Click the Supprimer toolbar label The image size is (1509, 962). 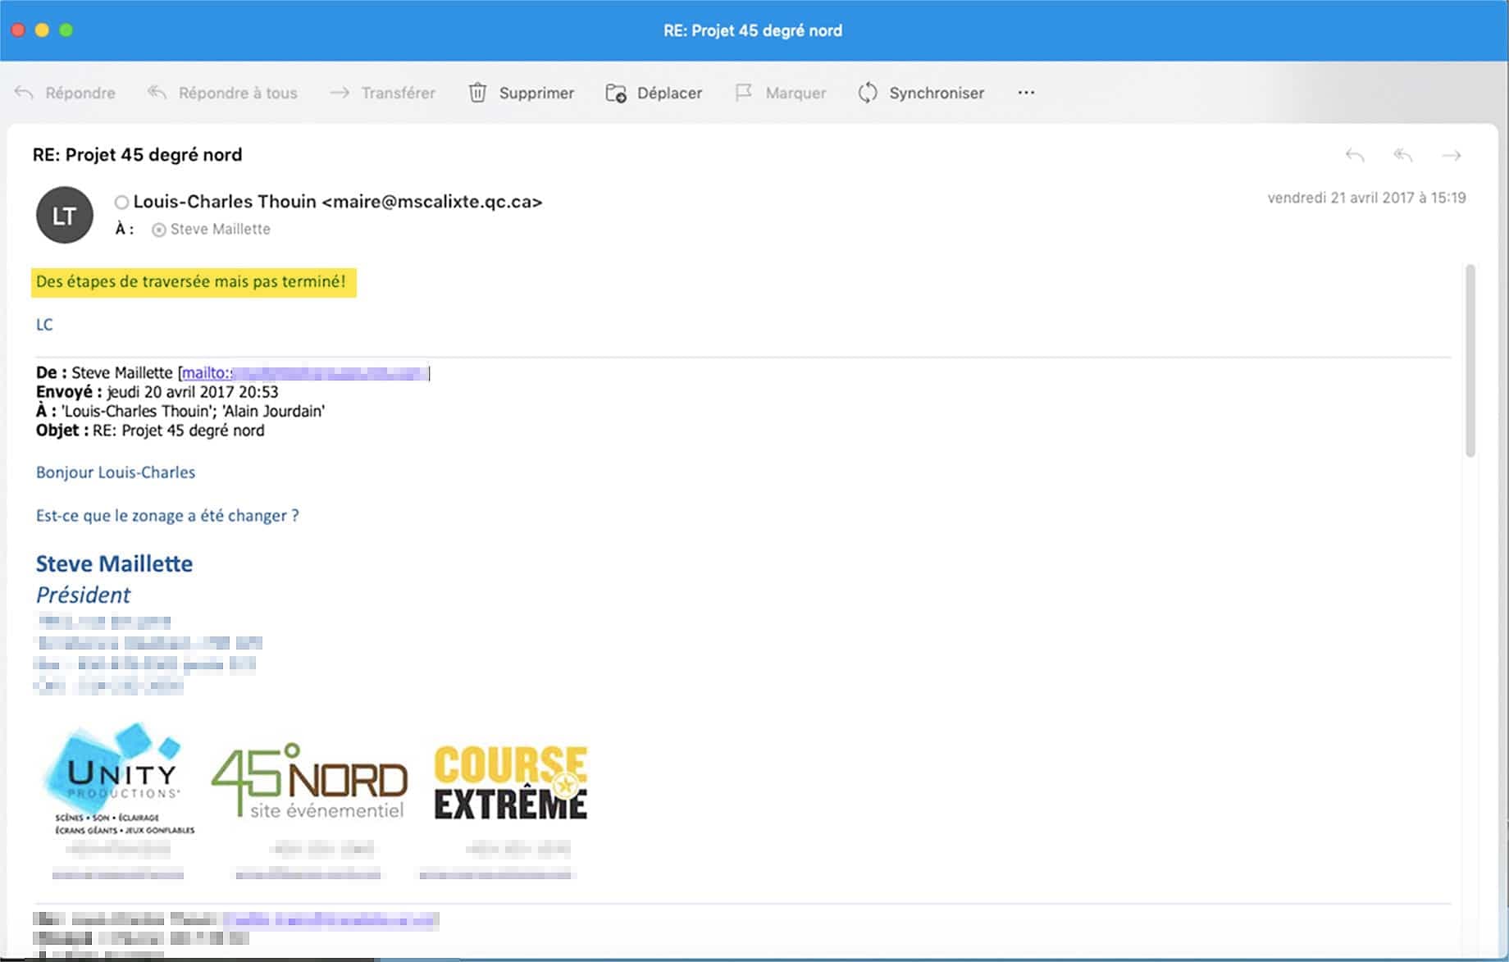click(x=536, y=93)
